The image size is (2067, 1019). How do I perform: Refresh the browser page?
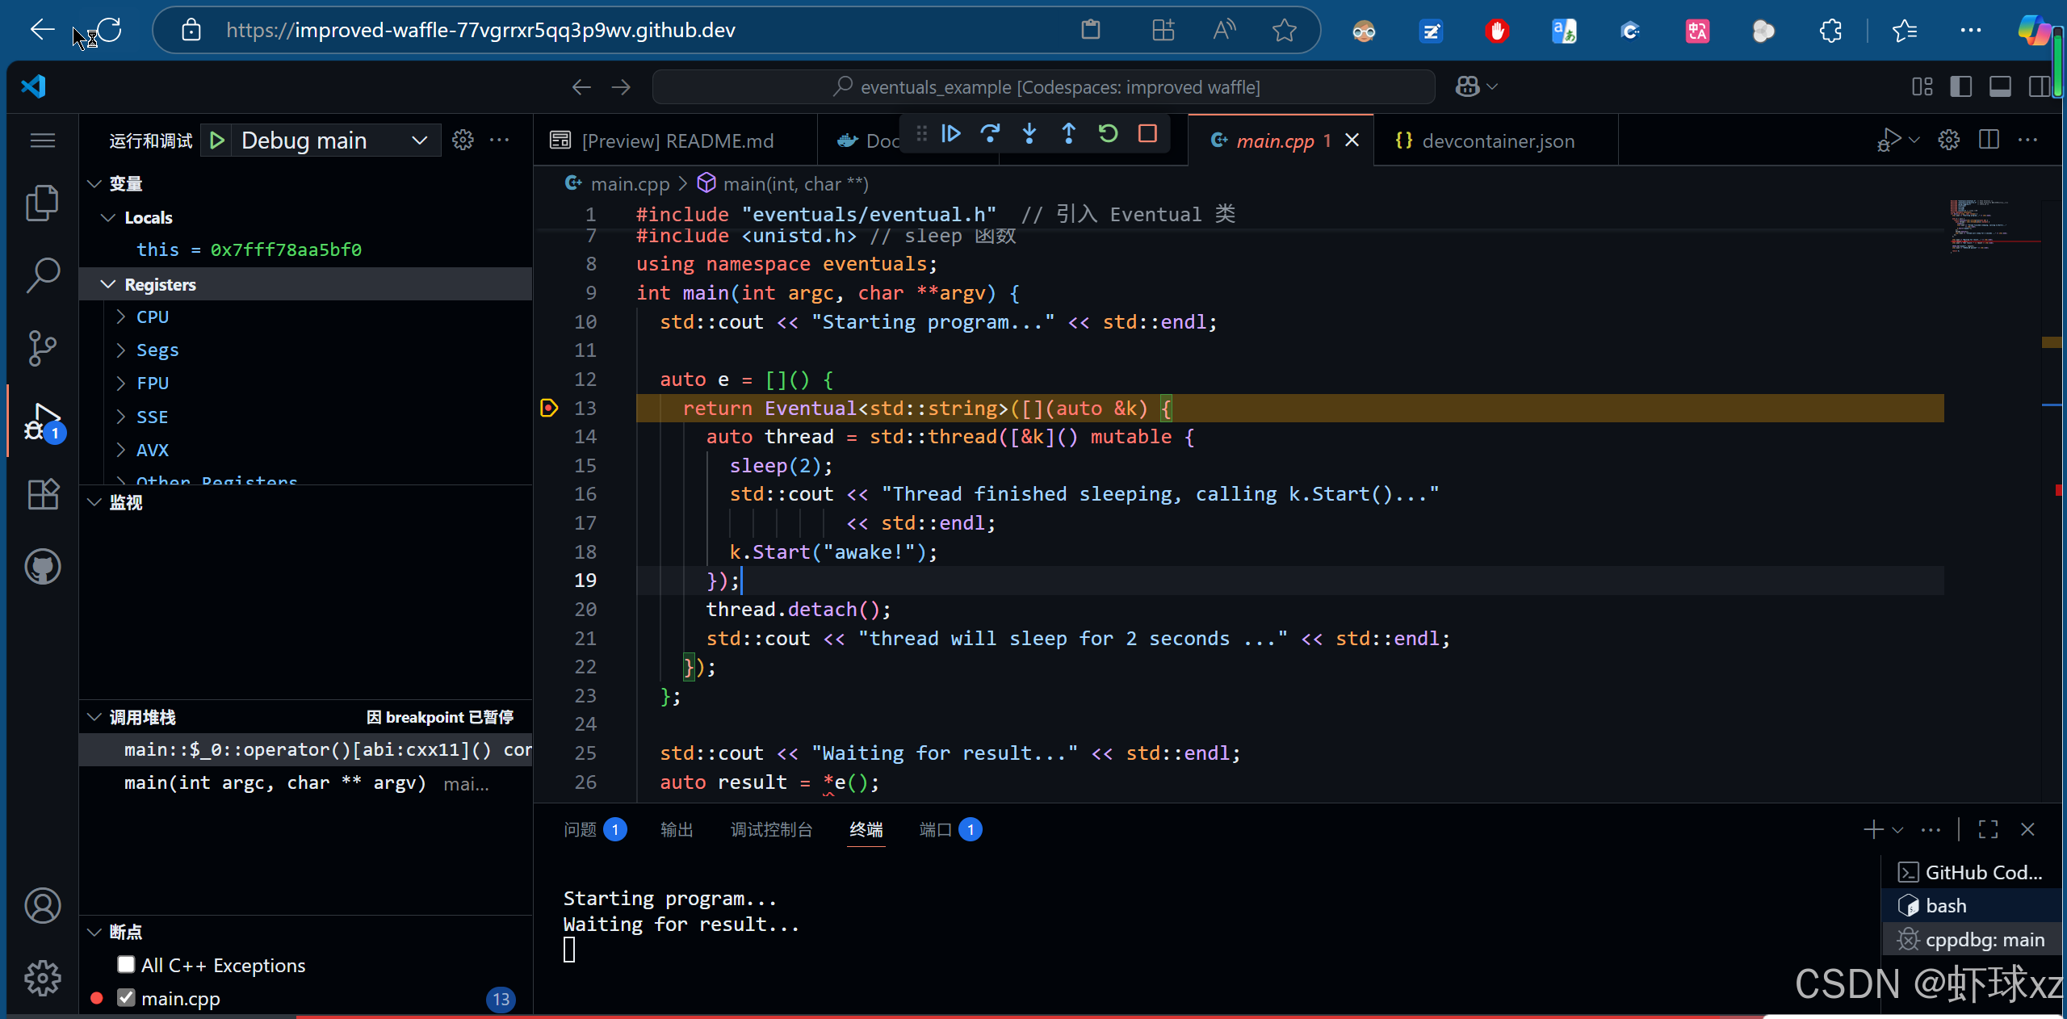(109, 30)
